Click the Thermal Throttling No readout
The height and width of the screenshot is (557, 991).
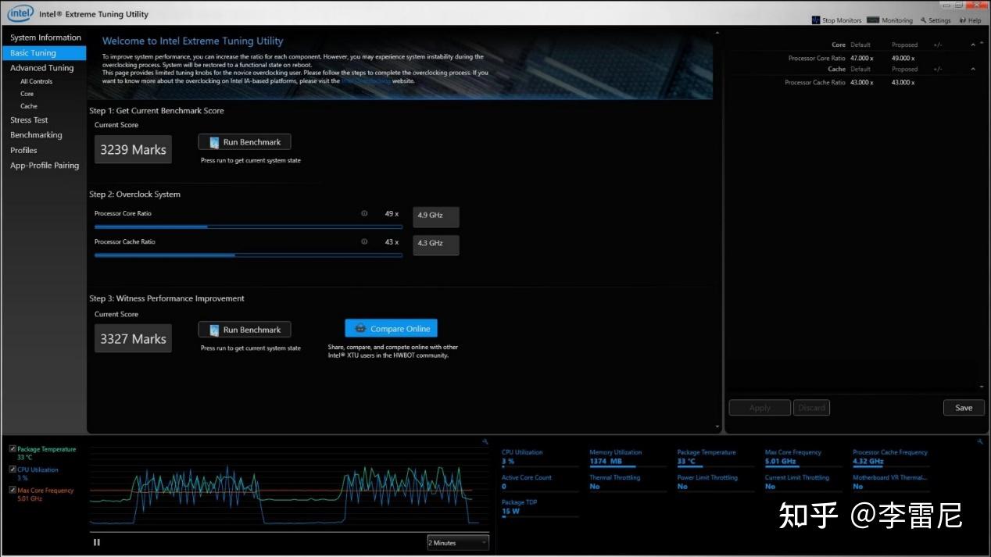pos(628,483)
